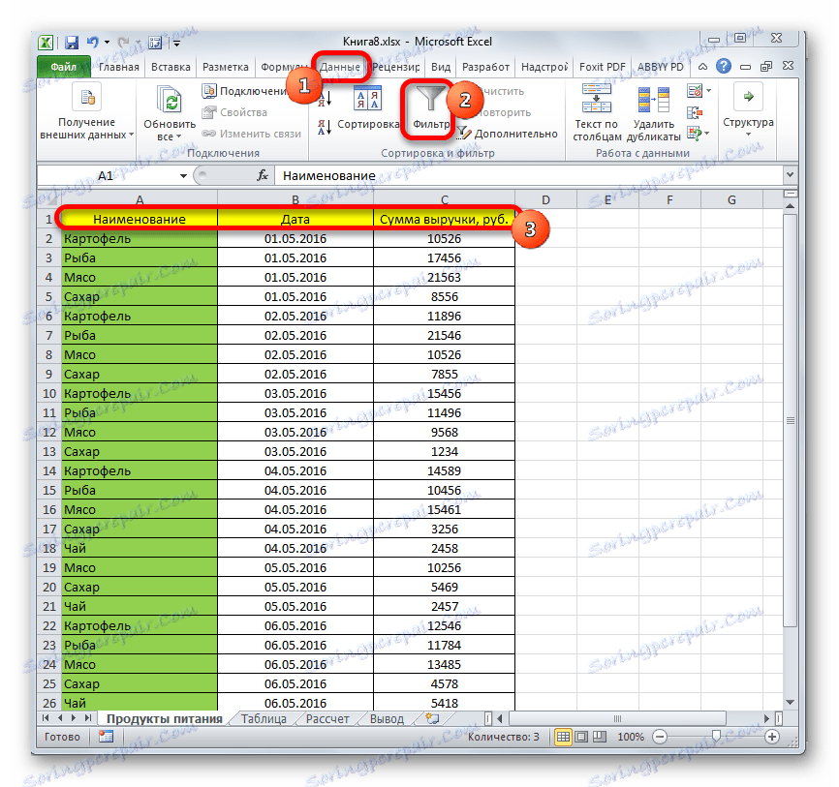Screen dimensions: 839x787
Task: Open the quick access toolbar customization arrow
Action: [174, 41]
